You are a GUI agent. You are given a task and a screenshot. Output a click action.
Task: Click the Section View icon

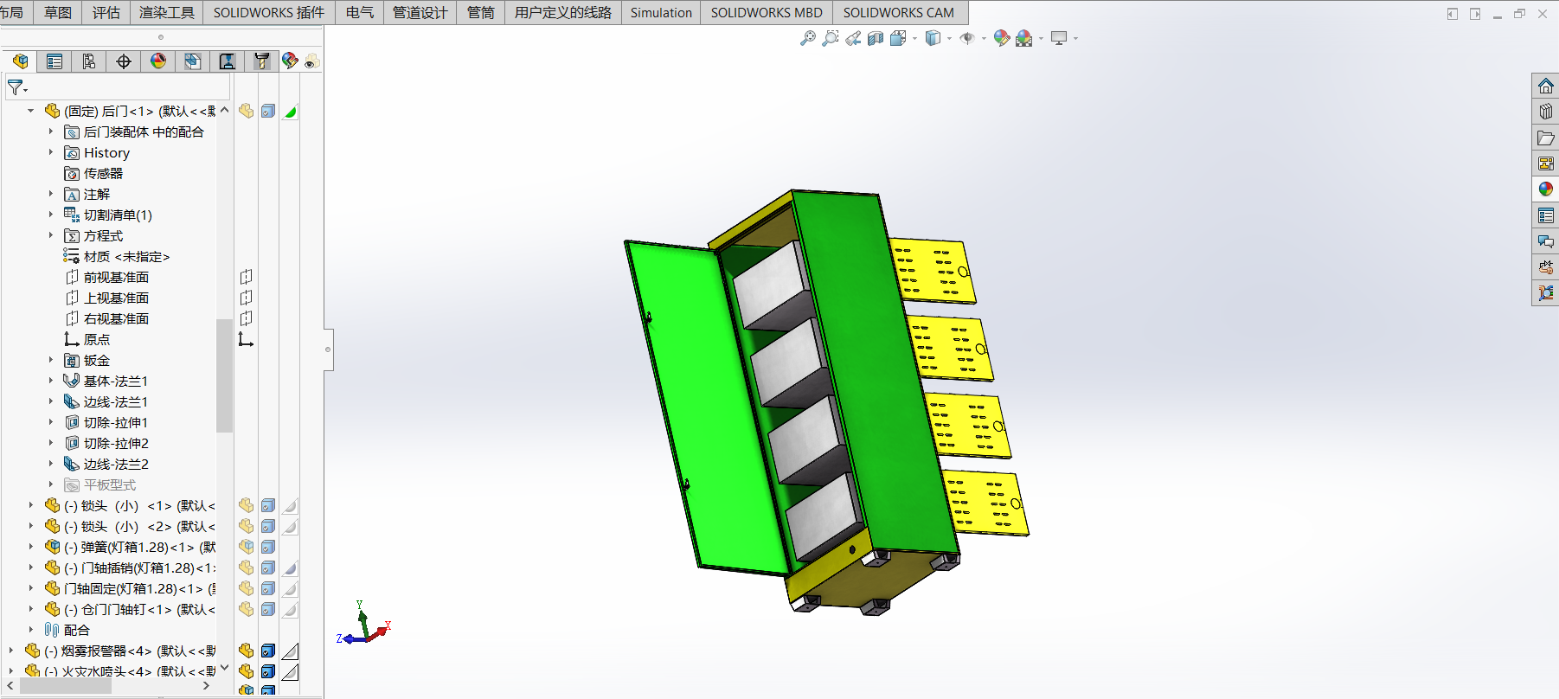[x=876, y=38]
